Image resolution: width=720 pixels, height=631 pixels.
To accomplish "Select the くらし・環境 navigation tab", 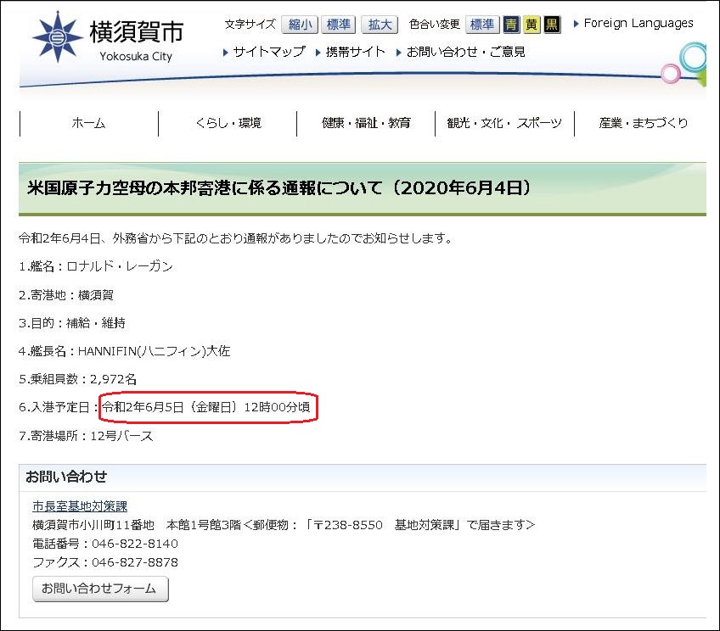I will click(x=228, y=124).
